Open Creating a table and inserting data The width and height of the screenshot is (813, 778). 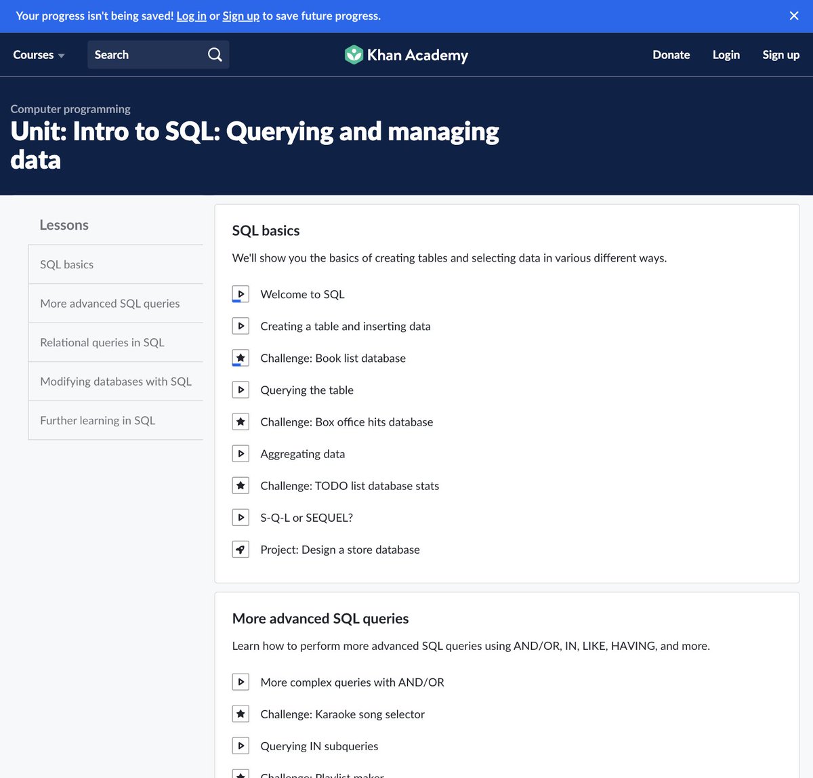tap(346, 326)
